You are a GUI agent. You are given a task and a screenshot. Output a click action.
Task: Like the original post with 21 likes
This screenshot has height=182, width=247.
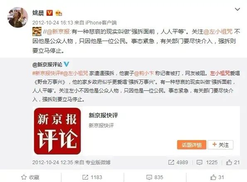[233, 163]
